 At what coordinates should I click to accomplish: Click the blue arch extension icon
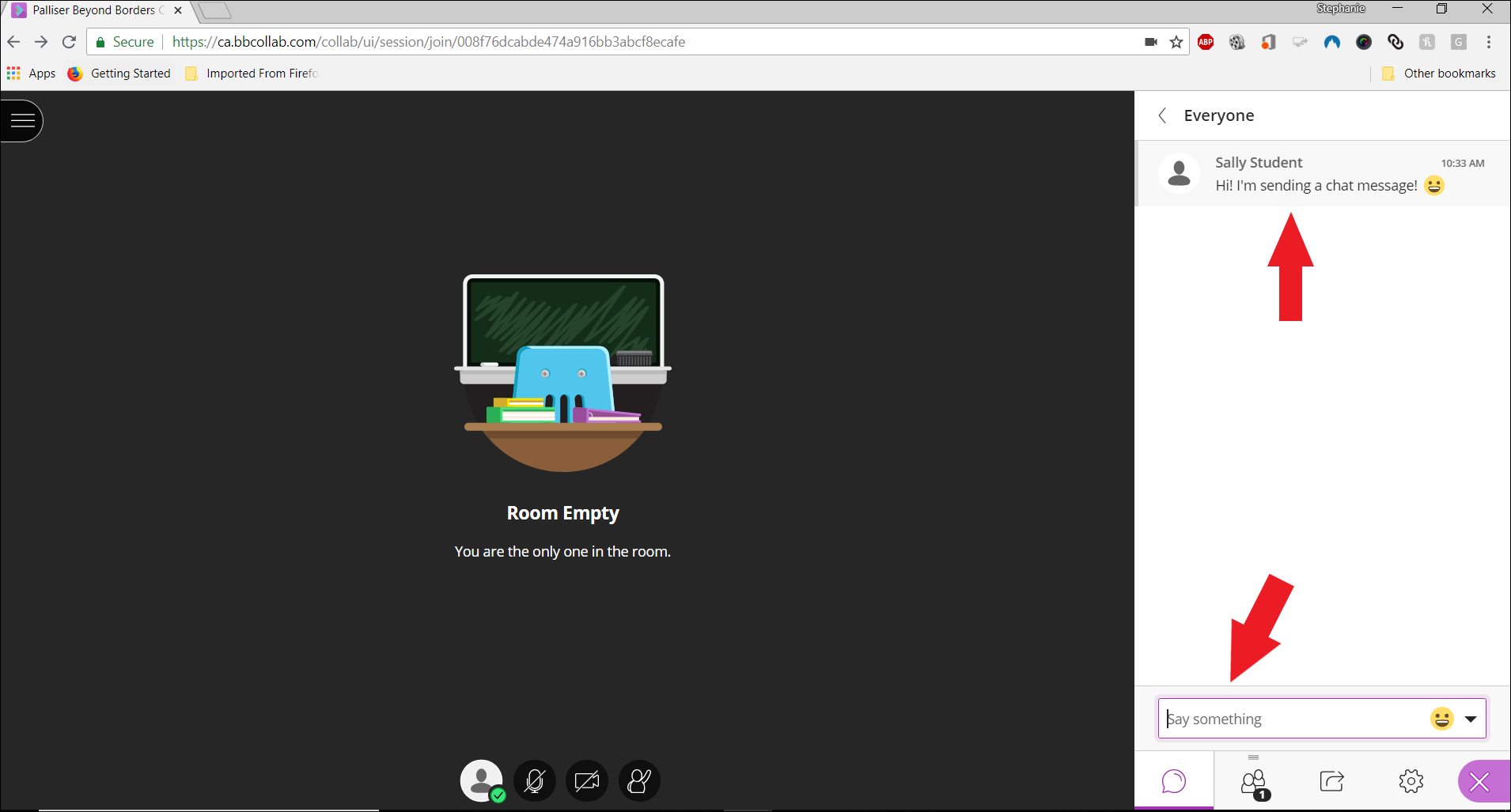[x=1332, y=42]
